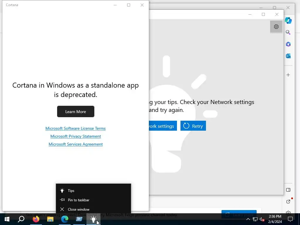
Task: Open Tips window settings gear
Action: (x=276, y=27)
